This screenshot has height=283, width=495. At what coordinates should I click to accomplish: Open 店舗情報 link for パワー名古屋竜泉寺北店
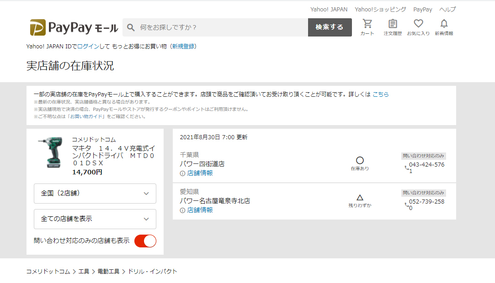coord(200,210)
